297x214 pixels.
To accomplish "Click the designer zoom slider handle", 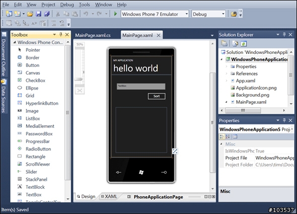I will tap(79, 79).
